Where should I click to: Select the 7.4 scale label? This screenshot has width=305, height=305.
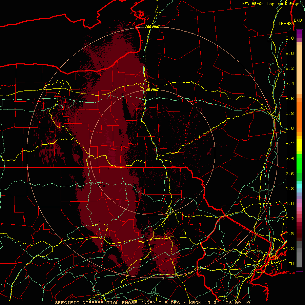coord(290,83)
